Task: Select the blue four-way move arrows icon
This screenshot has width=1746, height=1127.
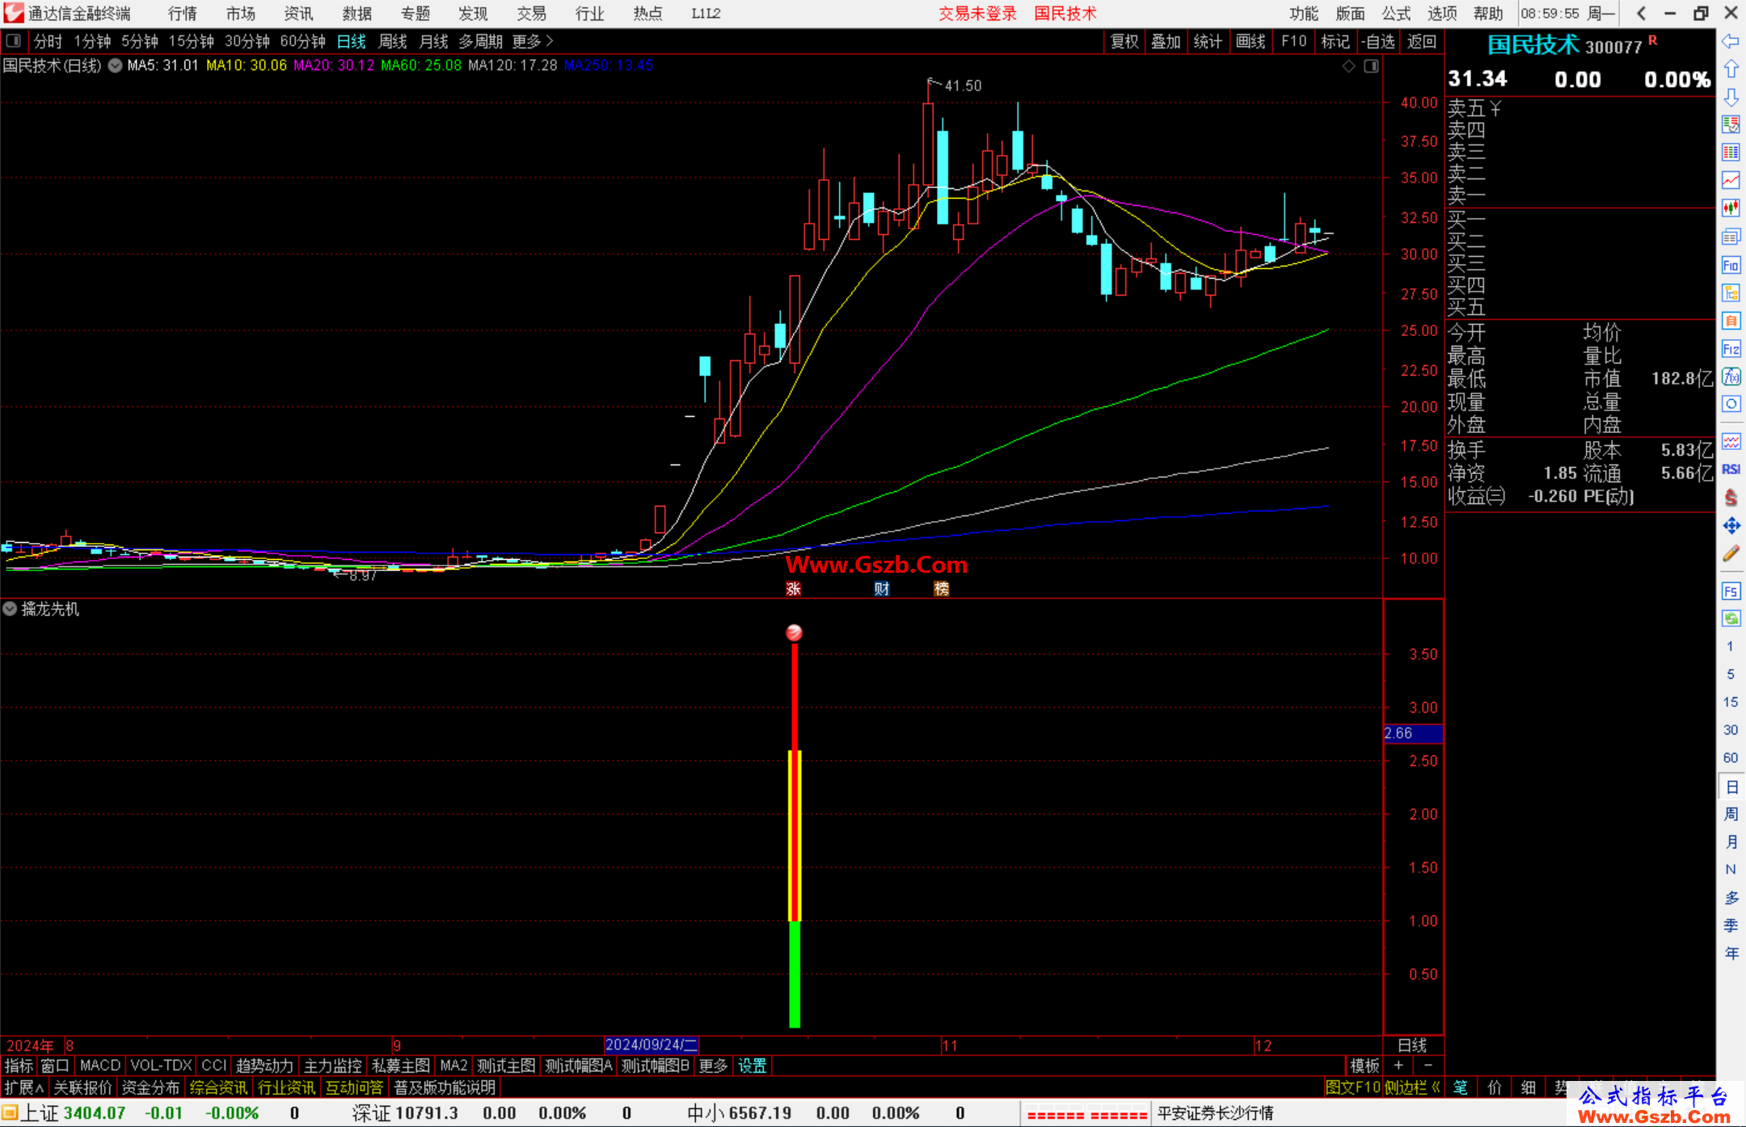Action: [x=1731, y=526]
